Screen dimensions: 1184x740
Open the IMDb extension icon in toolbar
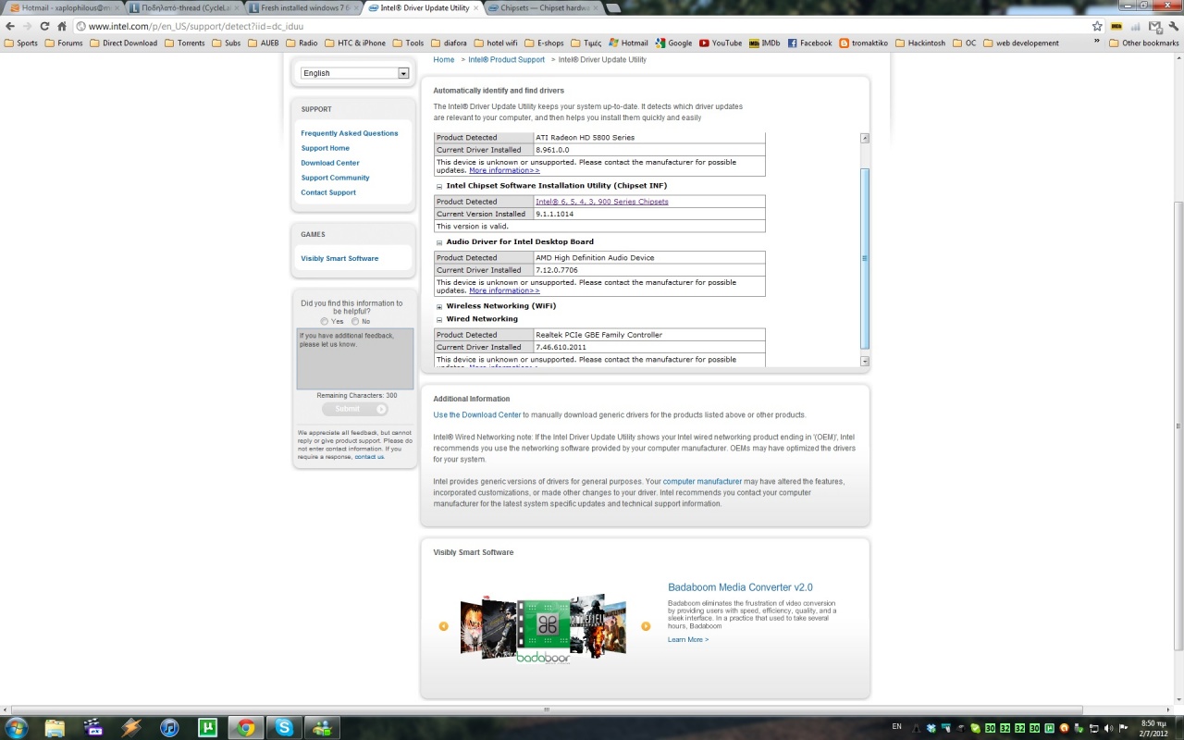click(1116, 26)
